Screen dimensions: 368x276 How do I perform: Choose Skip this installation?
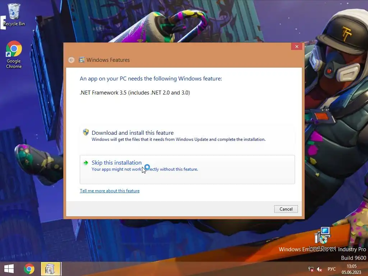pos(187,169)
